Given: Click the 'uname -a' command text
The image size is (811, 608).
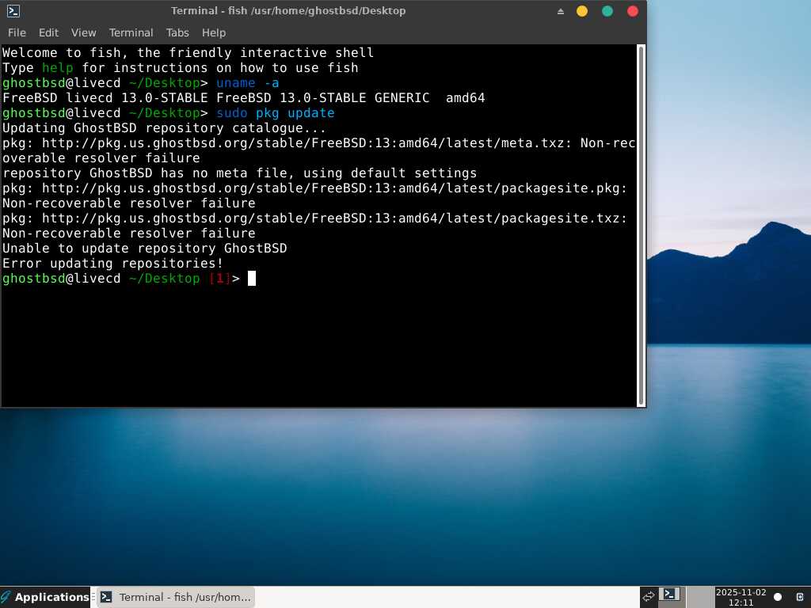Looking at the screenshot, I should point(248,82).
